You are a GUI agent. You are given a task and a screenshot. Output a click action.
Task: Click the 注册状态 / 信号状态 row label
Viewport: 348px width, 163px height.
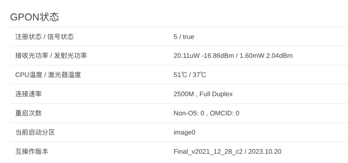click(x=44, y=37)
